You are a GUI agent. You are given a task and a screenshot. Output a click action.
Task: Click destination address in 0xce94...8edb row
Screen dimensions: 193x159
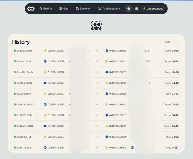pyautogui.click(x=118, y=72)
